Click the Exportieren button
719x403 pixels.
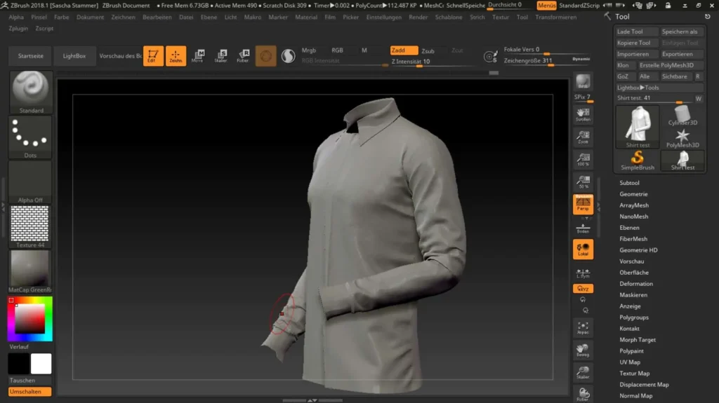[x=682, y=54]
